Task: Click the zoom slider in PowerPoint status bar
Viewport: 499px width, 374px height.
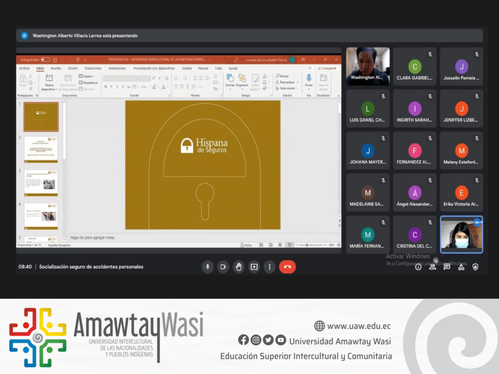Action: pyautogui.click(x=310, y=245)
